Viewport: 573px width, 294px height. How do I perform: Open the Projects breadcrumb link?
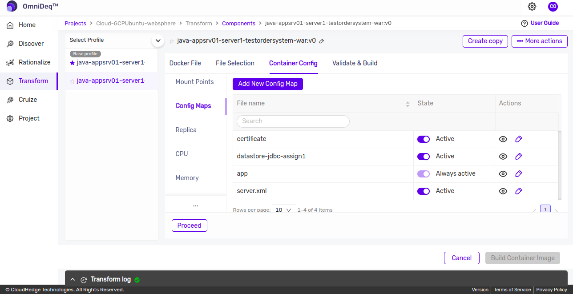76,23
